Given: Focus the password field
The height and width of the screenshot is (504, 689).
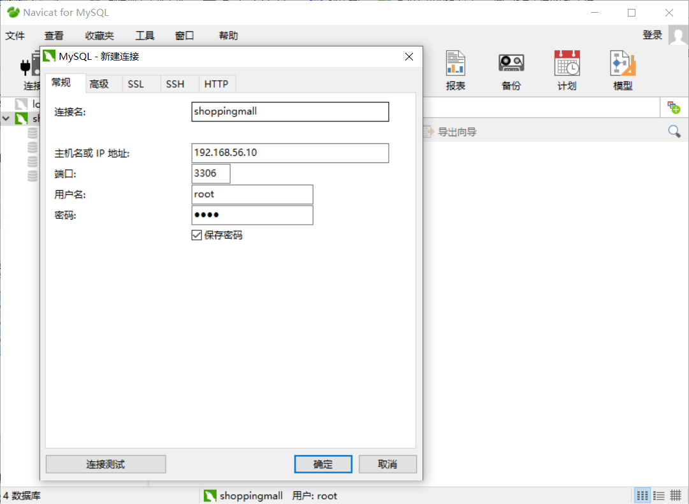Looking at the screenshot, I should [x=252, y=215].
